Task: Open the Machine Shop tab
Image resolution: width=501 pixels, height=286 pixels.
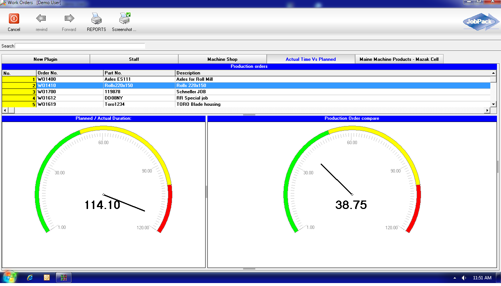Action: click(223, 59)
